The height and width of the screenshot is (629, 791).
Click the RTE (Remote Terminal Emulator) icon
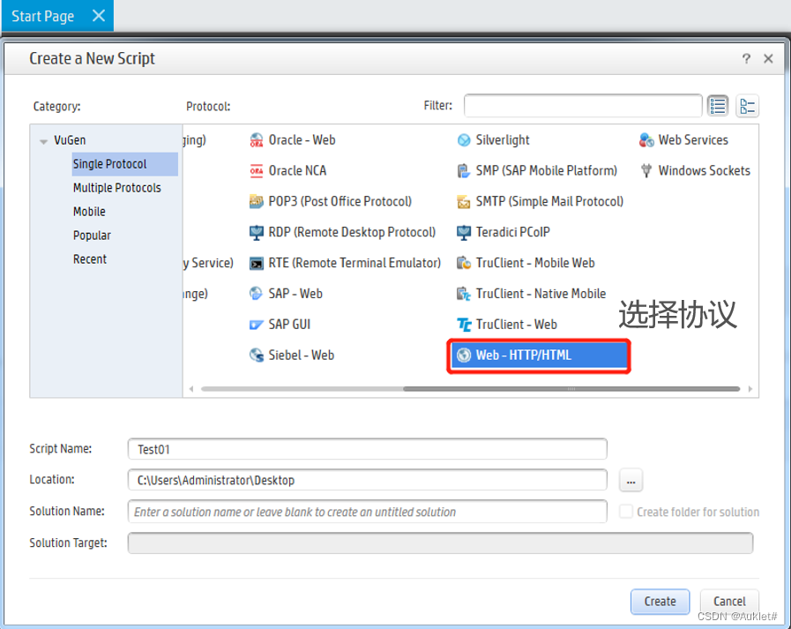257,263
